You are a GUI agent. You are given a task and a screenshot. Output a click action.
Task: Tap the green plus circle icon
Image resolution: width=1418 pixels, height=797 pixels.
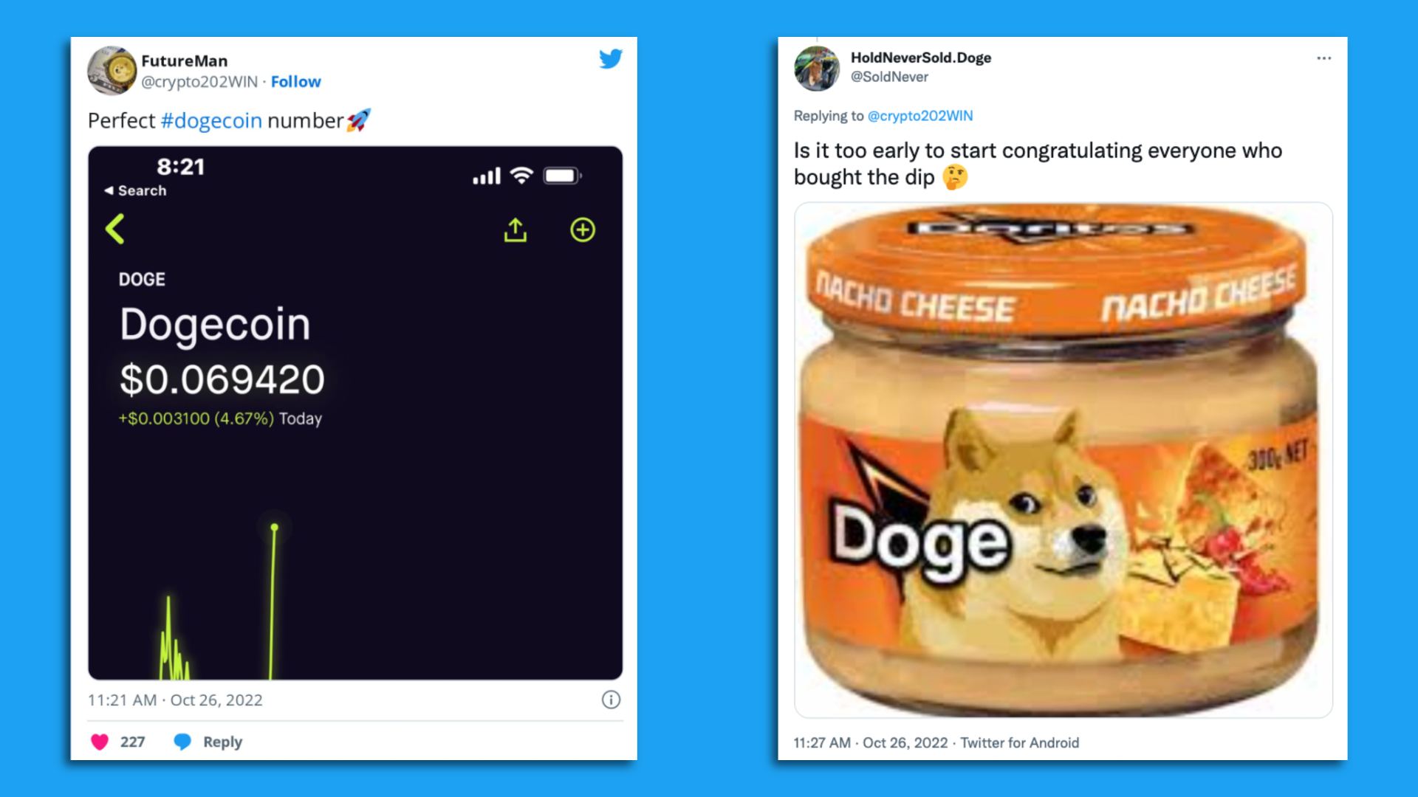583,230
